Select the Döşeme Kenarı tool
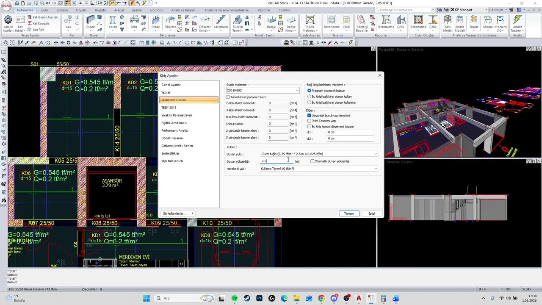This screenshot has height=305, width=542. 205,24
